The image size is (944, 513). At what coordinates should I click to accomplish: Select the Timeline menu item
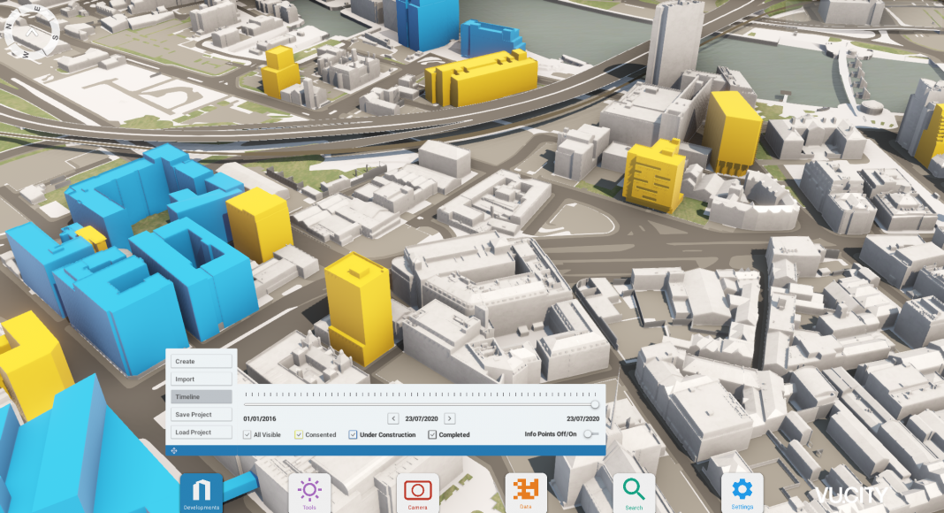click(x=202, y=397)
